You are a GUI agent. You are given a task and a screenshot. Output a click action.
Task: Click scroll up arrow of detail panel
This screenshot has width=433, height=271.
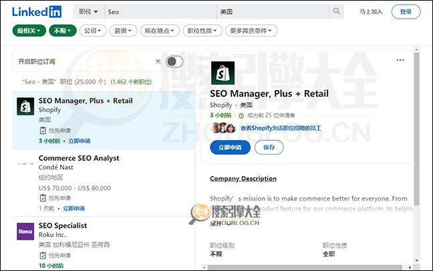point(417,49)
